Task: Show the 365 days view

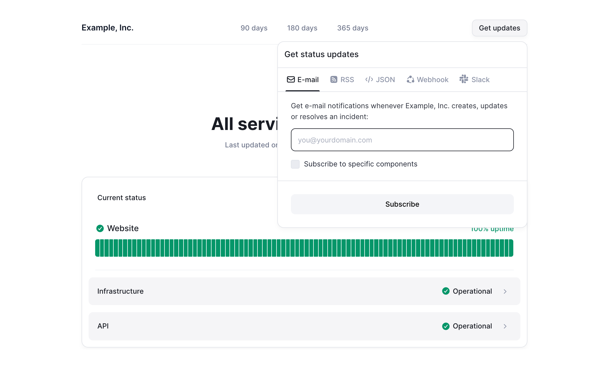Action: pos(353,28)
